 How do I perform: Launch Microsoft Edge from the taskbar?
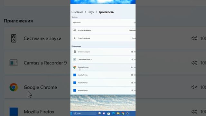point(113,113)
